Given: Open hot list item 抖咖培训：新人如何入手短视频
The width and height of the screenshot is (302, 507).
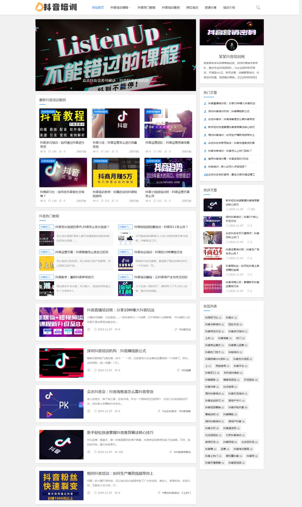Looking at the screenshot, I should [227, 167].
